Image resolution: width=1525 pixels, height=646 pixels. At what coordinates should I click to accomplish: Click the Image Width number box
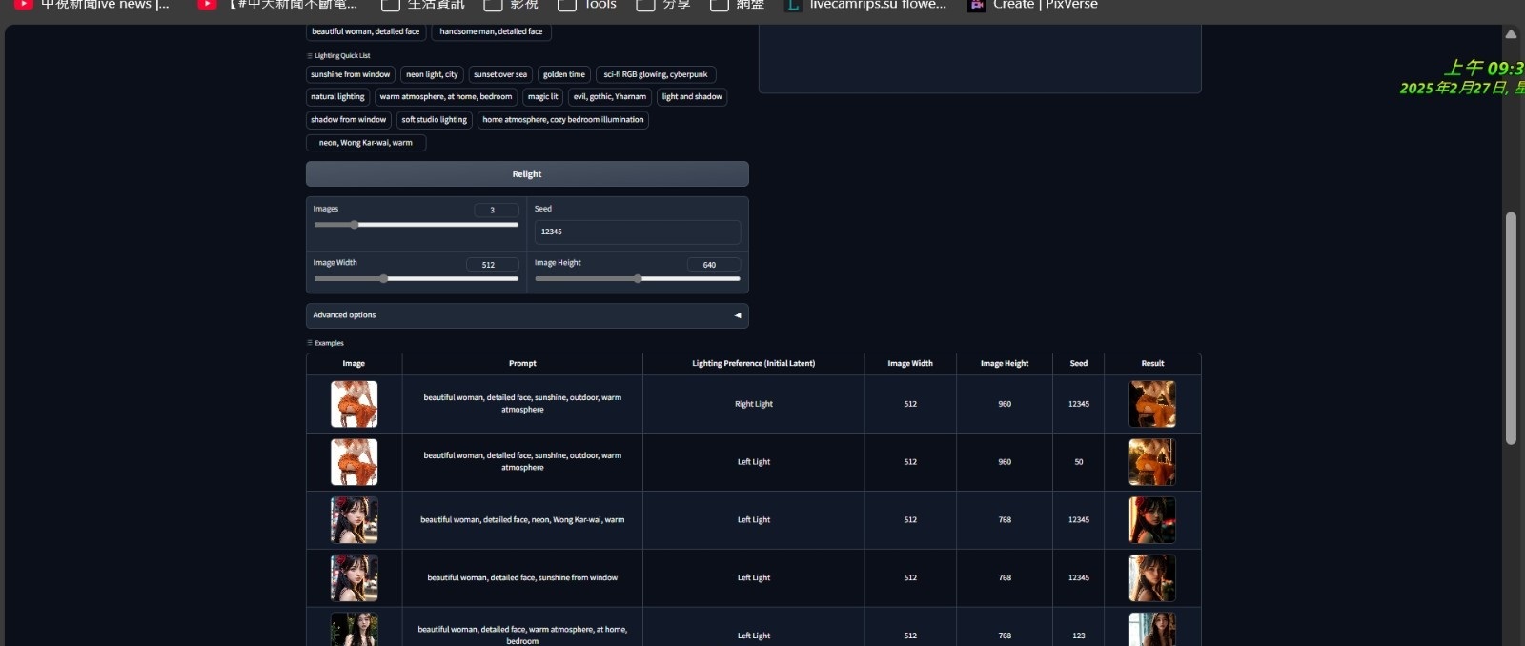pos(491,265)
